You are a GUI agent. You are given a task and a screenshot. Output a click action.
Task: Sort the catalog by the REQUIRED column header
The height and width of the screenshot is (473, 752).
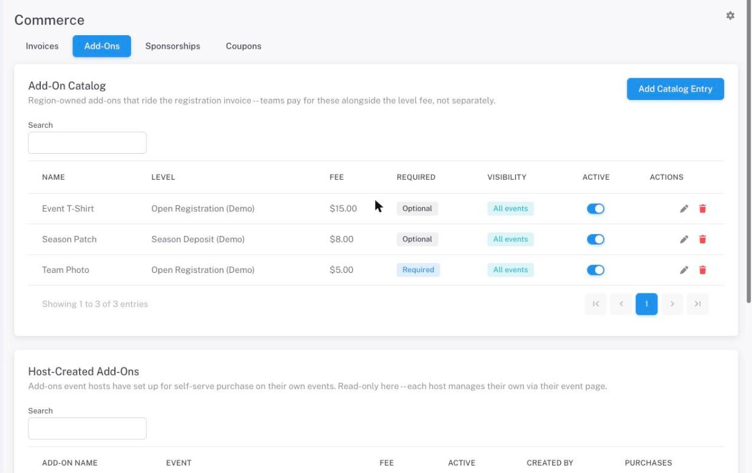pyautogui.click(x=416, y=177)
